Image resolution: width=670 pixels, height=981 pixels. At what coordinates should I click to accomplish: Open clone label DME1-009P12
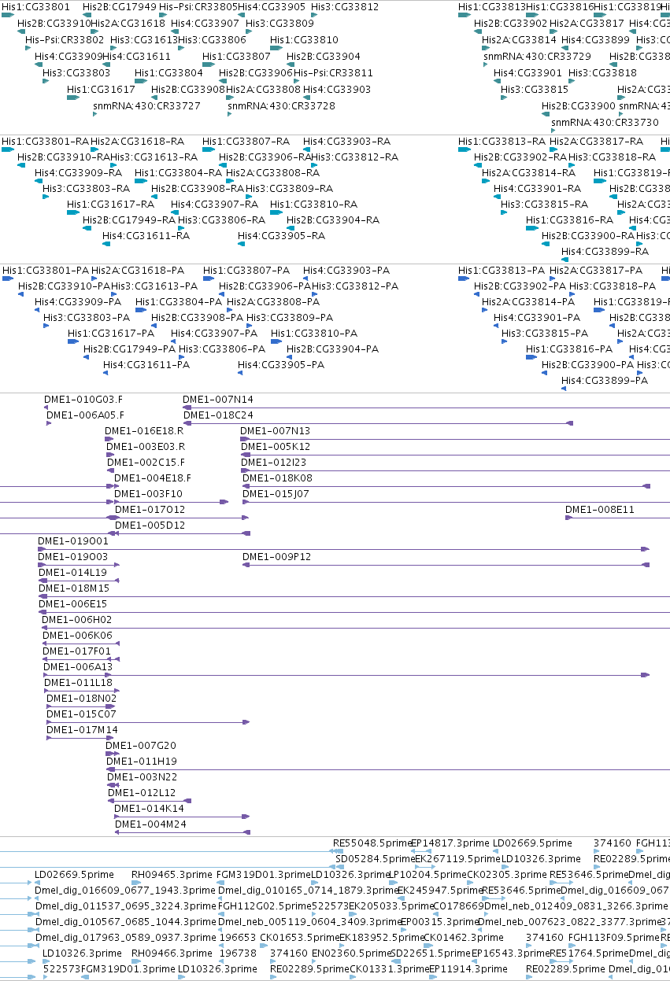276,557
